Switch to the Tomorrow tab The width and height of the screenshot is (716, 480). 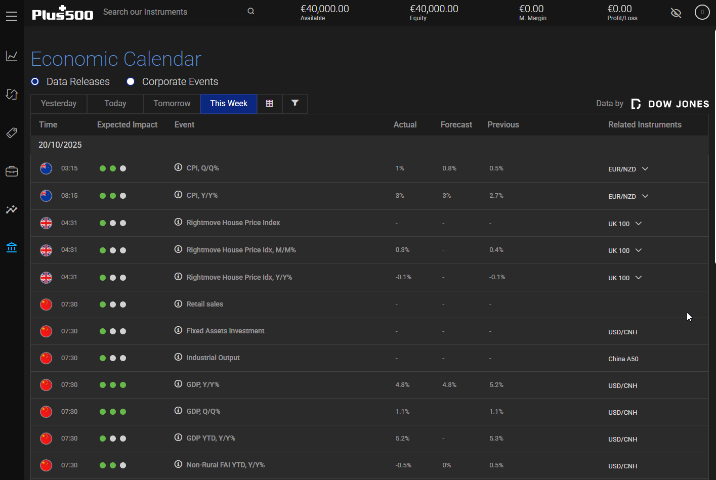[172, 104]
